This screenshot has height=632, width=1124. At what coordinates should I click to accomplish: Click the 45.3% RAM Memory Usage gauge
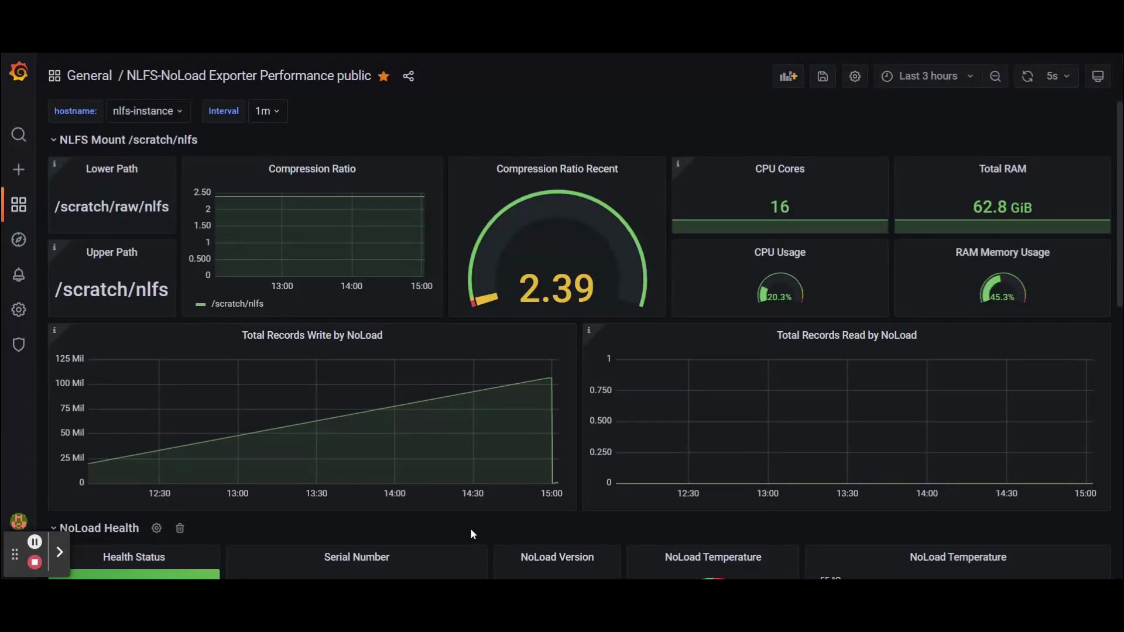tap(1002, 288)
